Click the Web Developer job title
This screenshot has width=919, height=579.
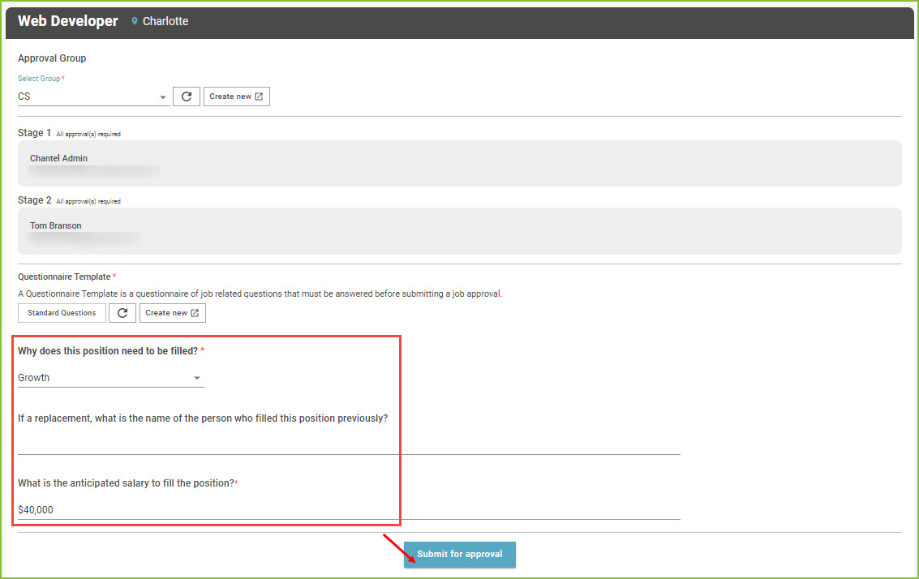click(68, 22)
